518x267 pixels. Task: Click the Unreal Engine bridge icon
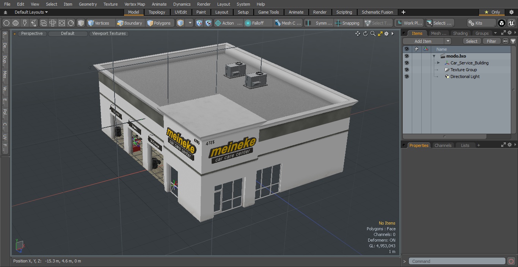(x=511, y=23)
